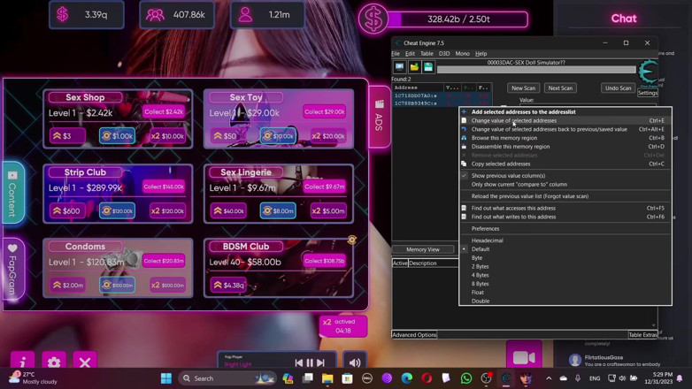Open the D3D menu in Cheat Engine
This screenshot has width=692, height=389.
(x=444, y=53)
